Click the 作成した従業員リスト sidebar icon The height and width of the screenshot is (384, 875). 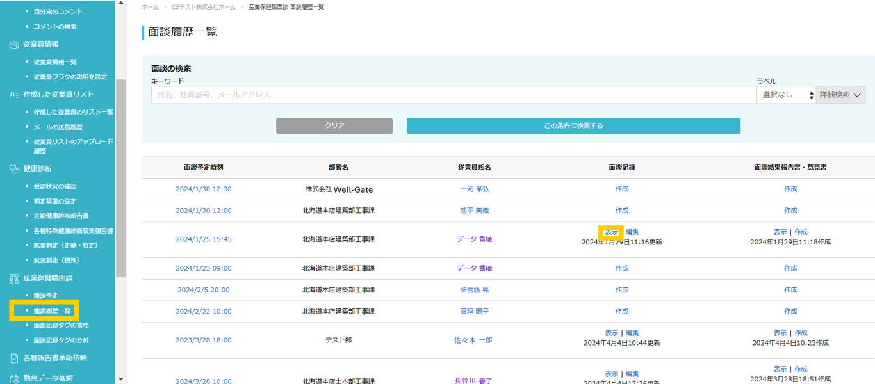(x=13, y=94)
